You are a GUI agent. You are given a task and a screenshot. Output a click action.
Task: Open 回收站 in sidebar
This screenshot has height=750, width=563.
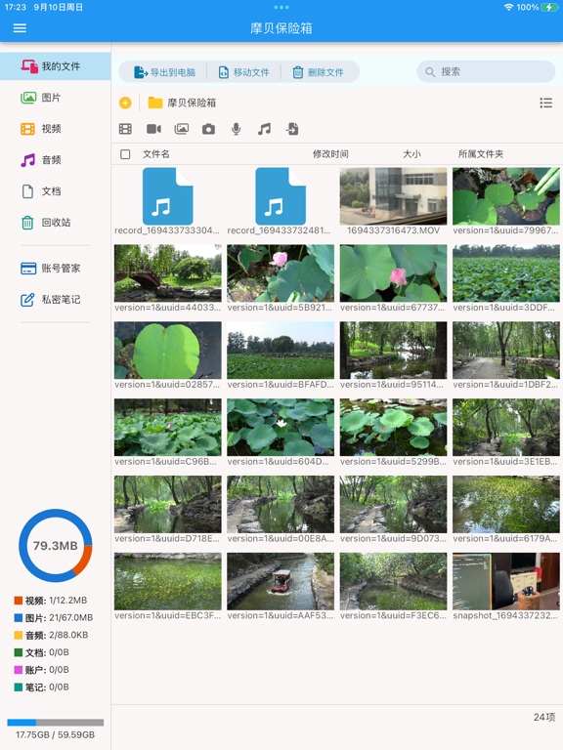click(x=56, y=223)
